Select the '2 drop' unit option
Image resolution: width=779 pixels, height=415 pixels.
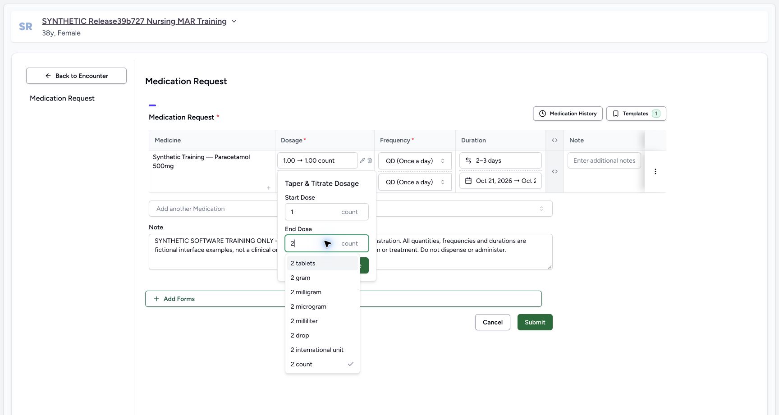(322, 335)
